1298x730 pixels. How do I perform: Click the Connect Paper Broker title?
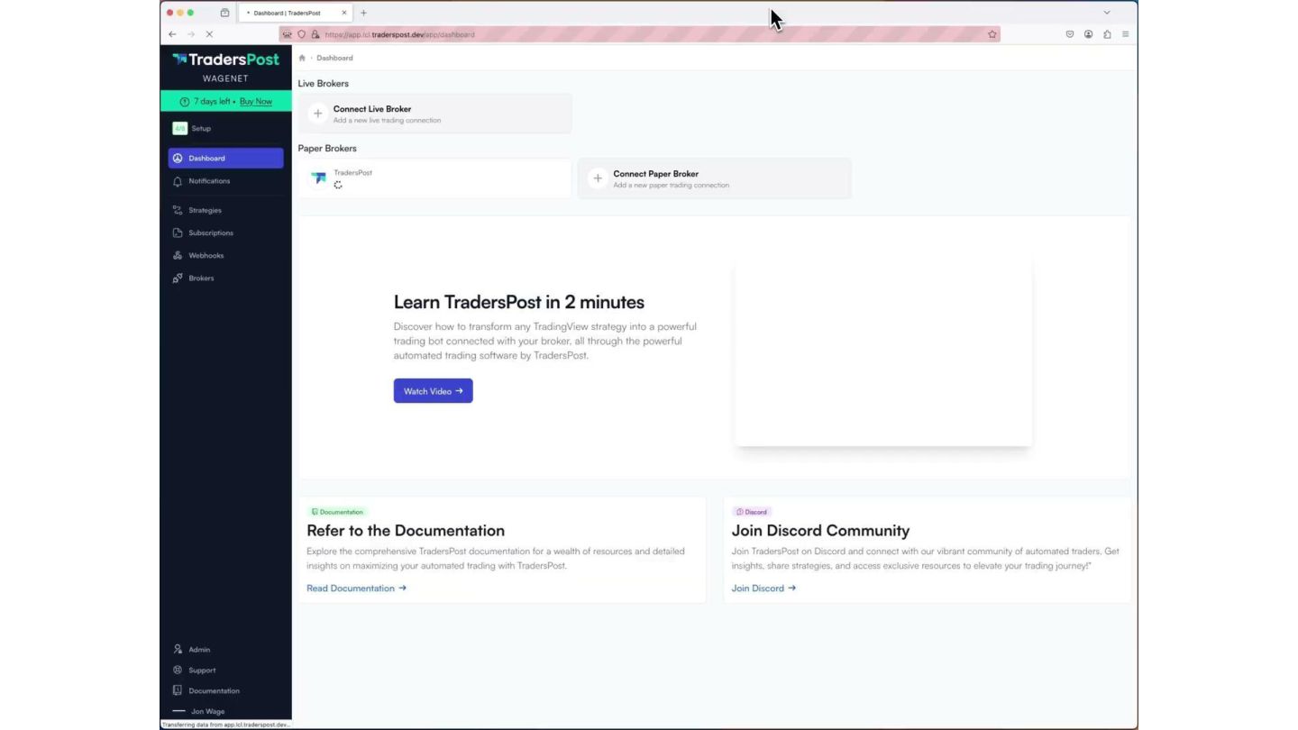click(656, 174)
